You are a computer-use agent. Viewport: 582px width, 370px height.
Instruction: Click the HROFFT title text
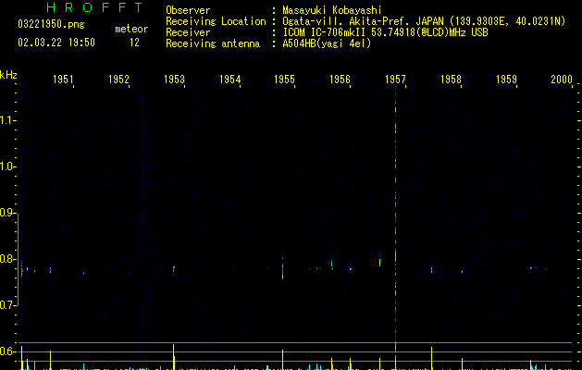[x=94, y=7]
